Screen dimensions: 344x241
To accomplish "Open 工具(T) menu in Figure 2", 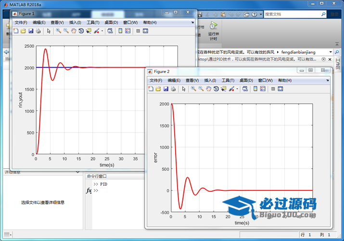I will tap(228, 80).
